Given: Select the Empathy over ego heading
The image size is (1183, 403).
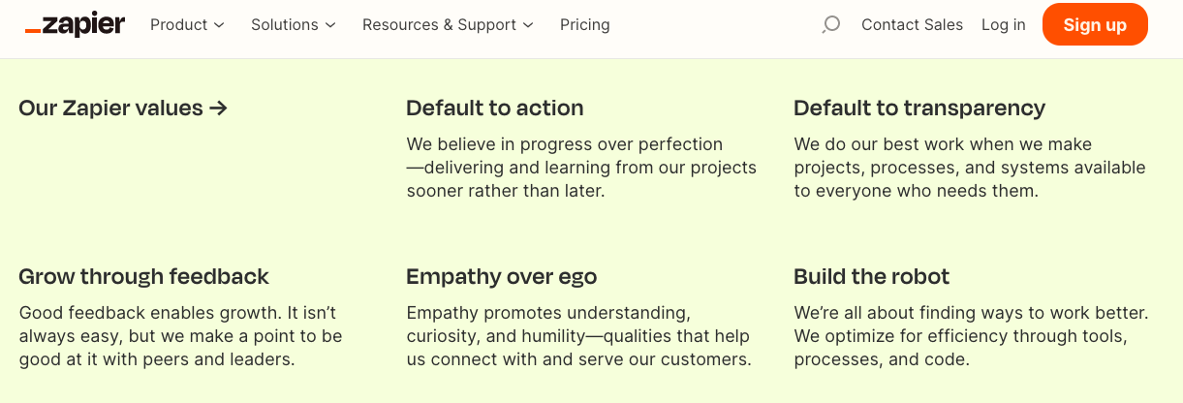Looking at the screenshot, I should (x=502, y=276).
